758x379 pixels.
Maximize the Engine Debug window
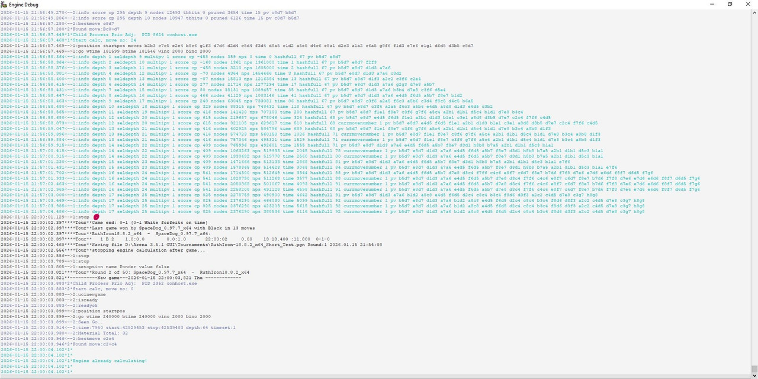point(730,4)
